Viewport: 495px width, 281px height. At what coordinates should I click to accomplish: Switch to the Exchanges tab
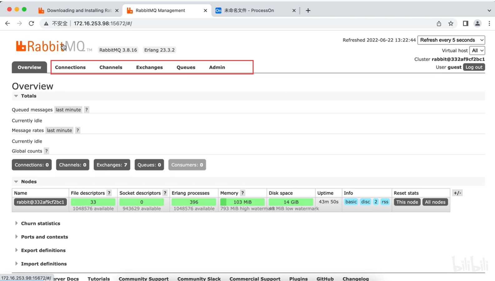149,67
